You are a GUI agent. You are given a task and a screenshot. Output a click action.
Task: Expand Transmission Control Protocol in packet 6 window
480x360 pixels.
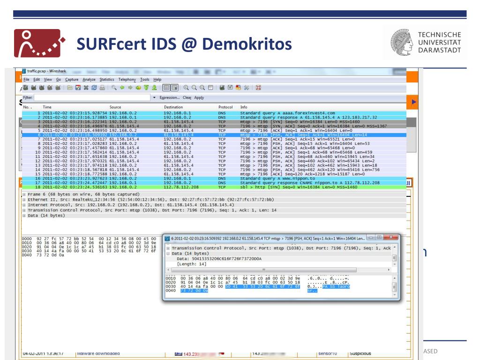click(168, 248)
